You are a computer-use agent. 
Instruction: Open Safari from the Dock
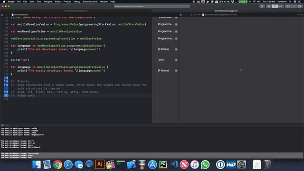click(x=68, y=165)
